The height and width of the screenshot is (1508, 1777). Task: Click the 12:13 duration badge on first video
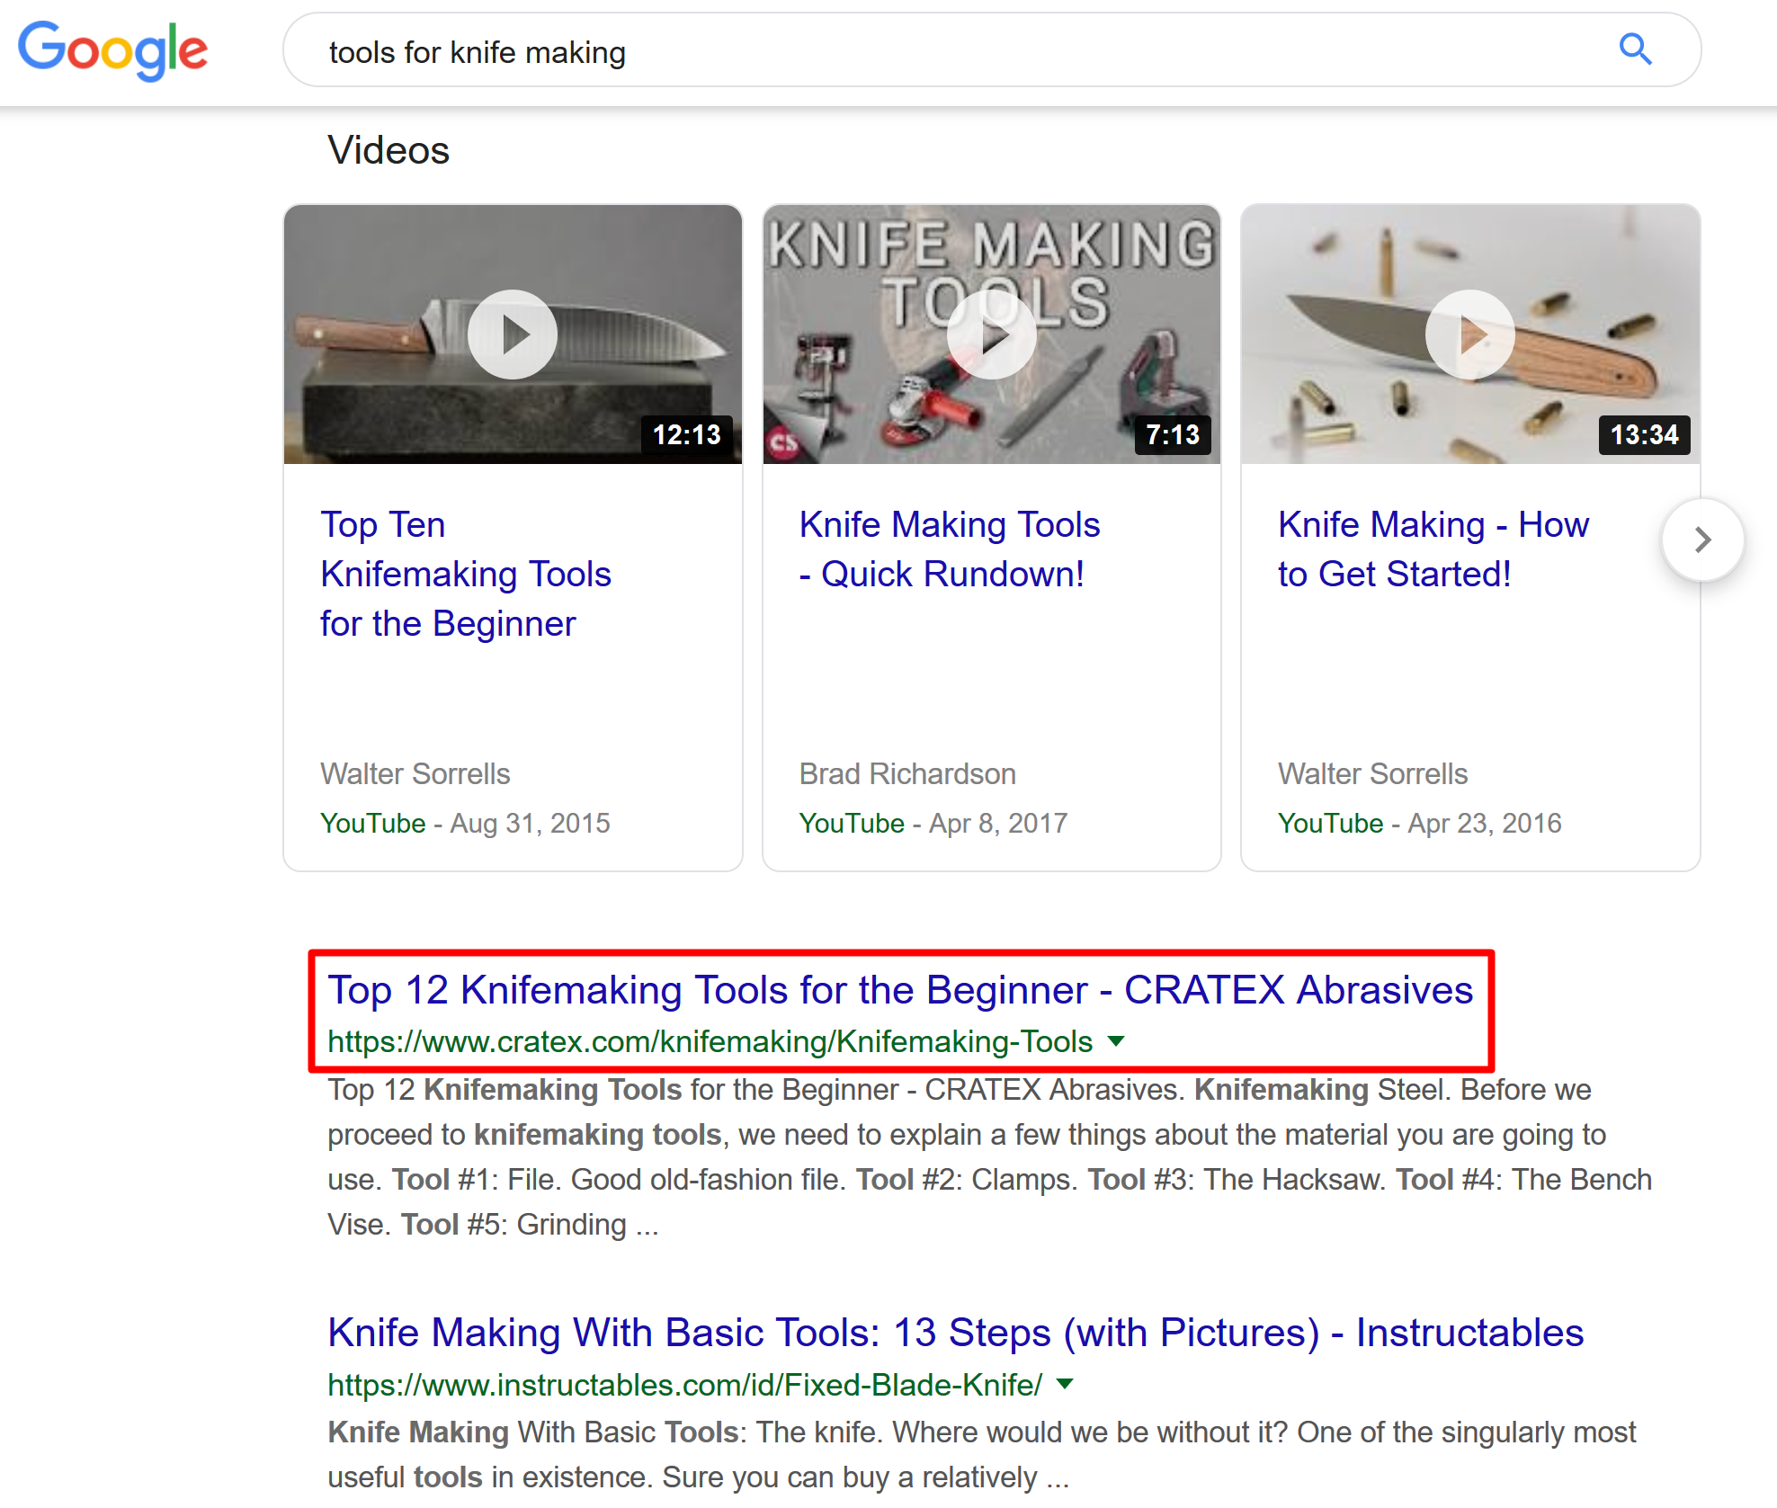click(686, 435)
